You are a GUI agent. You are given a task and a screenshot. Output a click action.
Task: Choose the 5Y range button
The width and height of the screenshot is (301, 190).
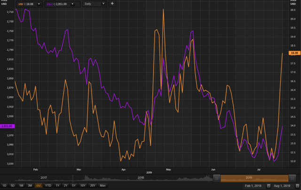(x=74, y=186)
